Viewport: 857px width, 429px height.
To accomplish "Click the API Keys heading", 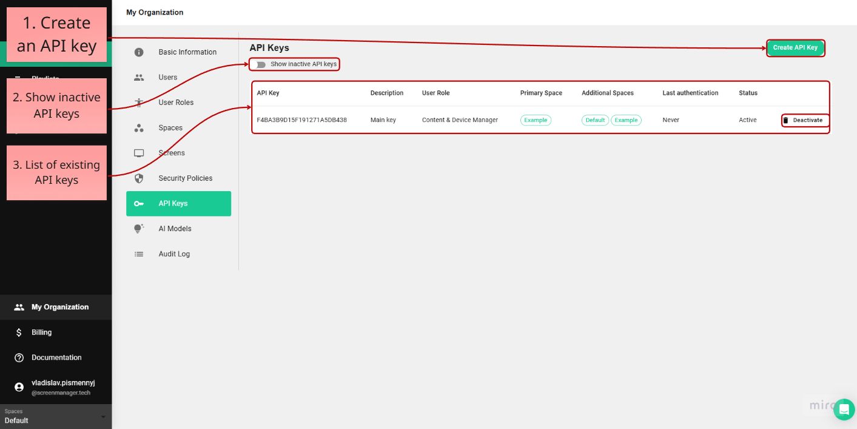I will (269, 48).
